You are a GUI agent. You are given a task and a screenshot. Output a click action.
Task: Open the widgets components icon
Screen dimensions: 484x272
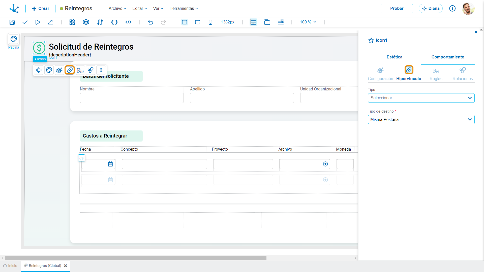click(x=72, y=22)
